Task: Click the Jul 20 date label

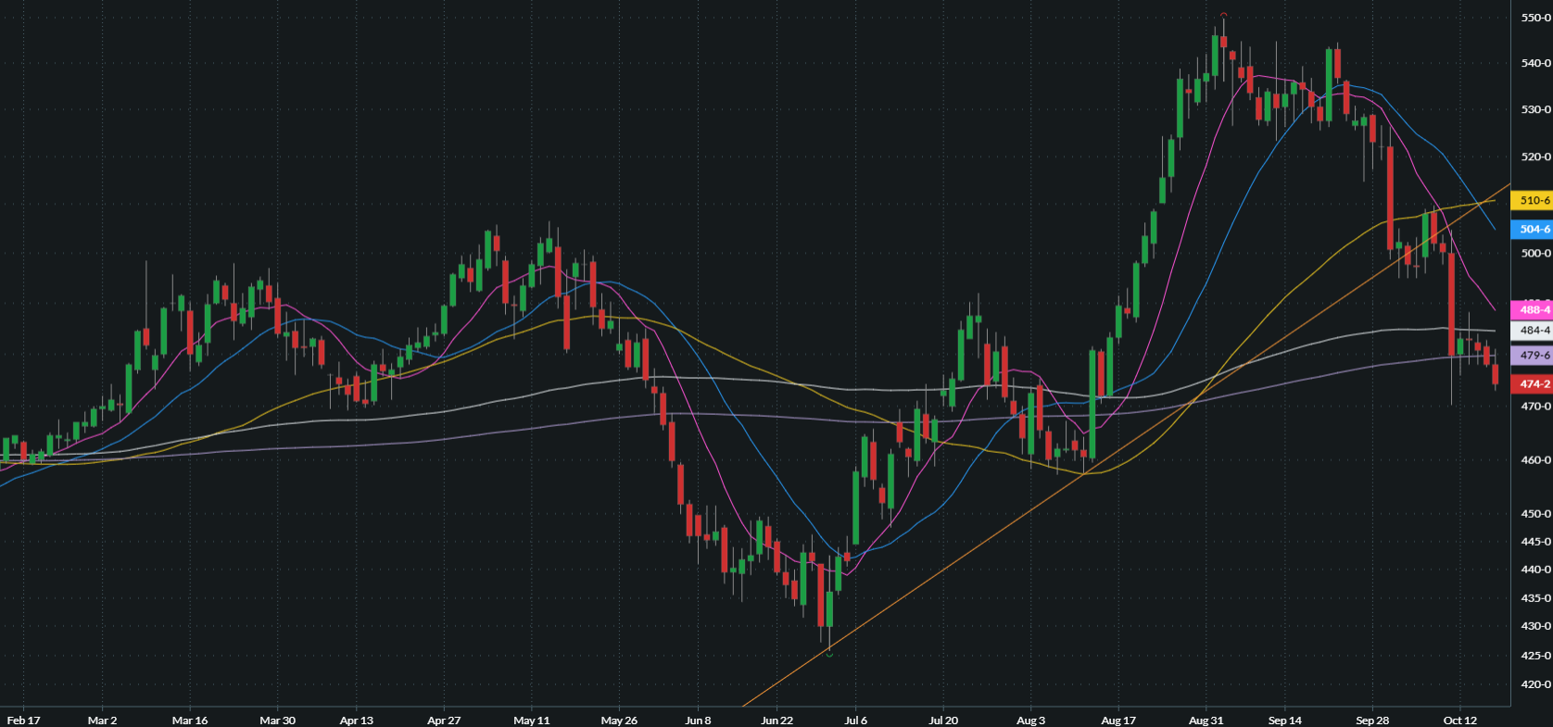Action: point(943,721)
